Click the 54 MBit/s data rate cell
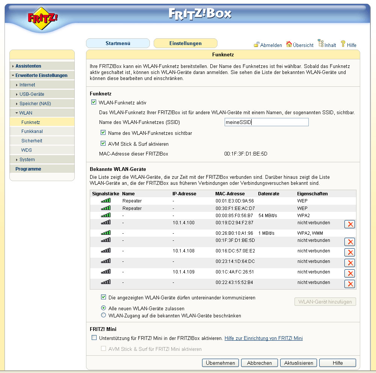The image size is (376, 373). (x=267, y=215)
